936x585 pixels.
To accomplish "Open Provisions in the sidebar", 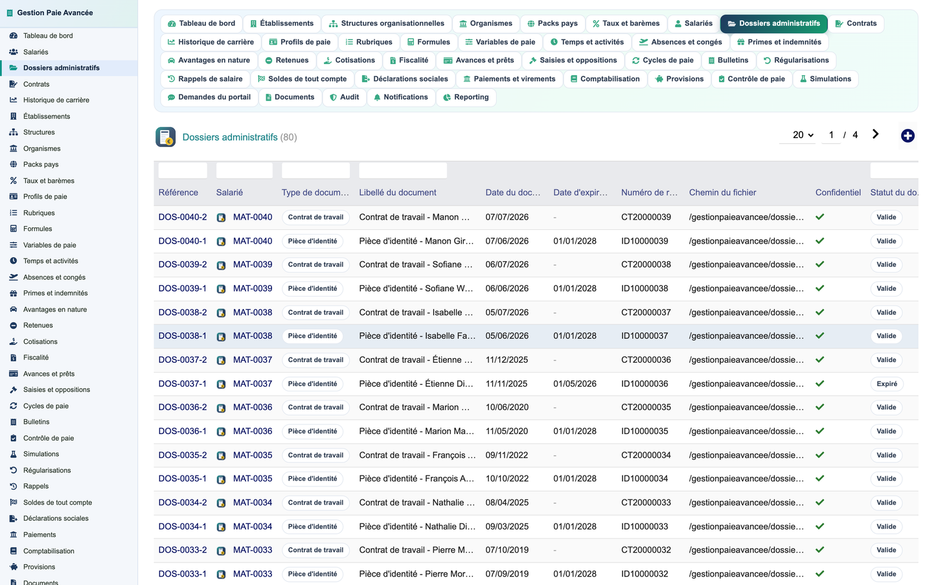I will [x=39, y=567].
